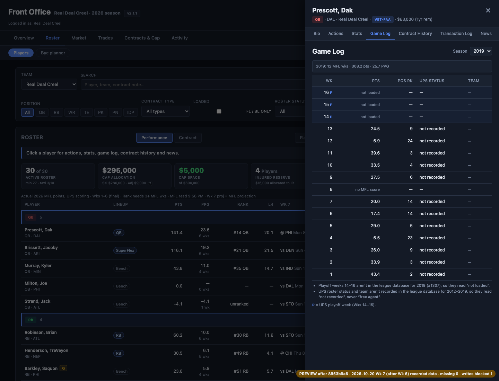Screen dimensions: 499x381
Task: Open the Stats tab
Action: click(x=357, y=34)
